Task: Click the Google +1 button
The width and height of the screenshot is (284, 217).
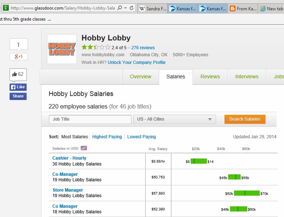Action: [x=19, y=57]
